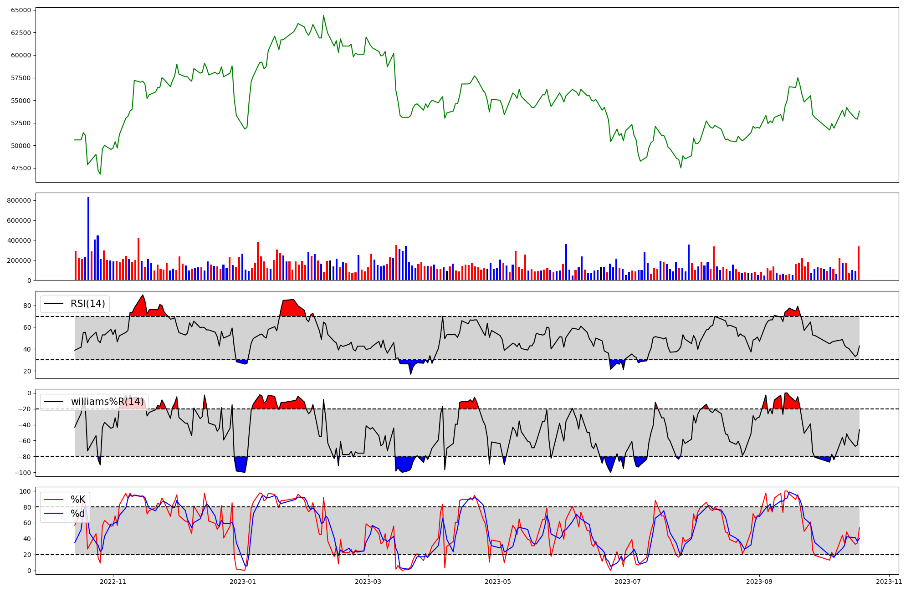Click the williams%R(14) legend label

point(107,402)
